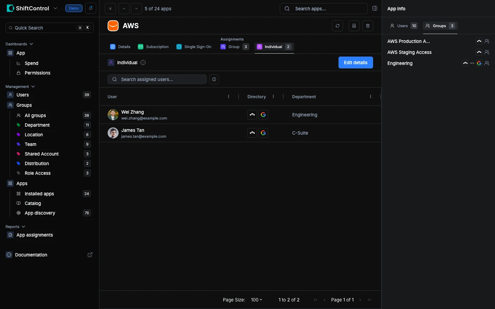Image resolution: width=495 pixels, height=309 pixels.
Task: Expand the ShiftControl workspace dropdown
Action: 55,8
